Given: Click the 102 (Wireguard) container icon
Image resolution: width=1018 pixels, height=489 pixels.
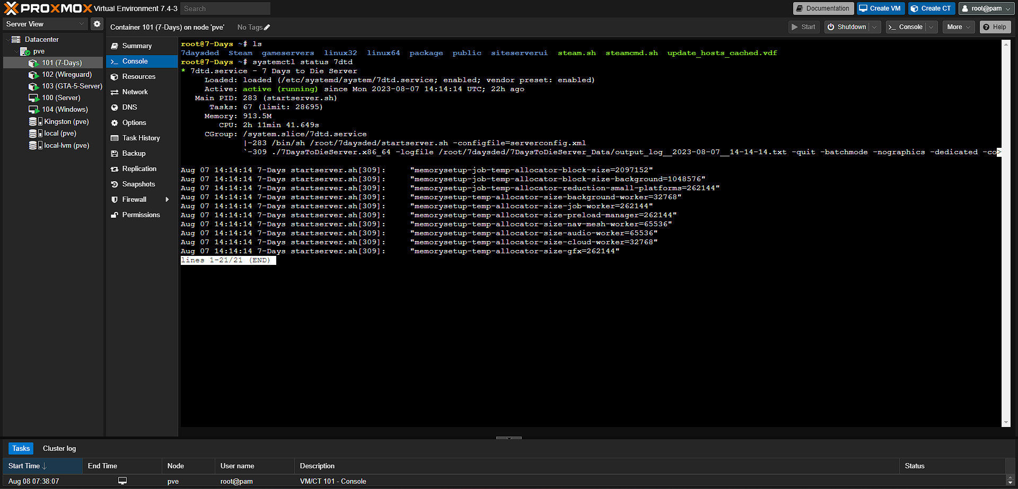Looking at the screenshot, I should (33, 75).
